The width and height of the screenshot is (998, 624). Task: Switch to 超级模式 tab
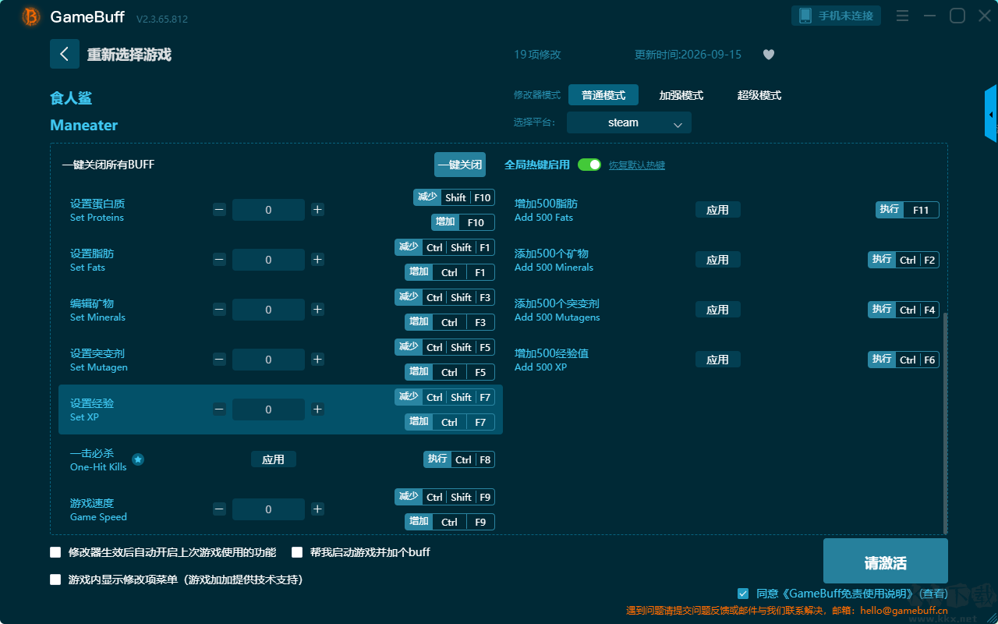click(x=759, y=95)
